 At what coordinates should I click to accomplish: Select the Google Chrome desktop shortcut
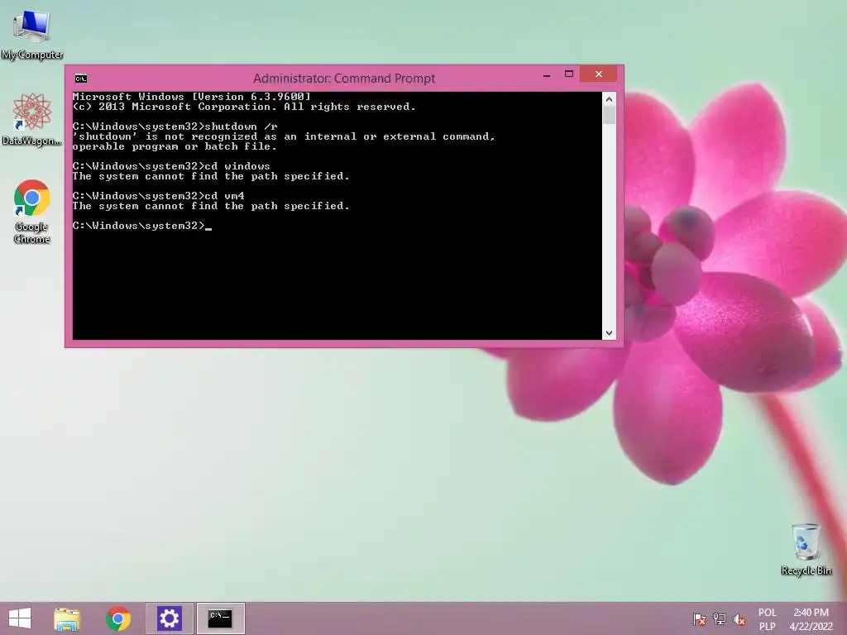pos(32,211)
